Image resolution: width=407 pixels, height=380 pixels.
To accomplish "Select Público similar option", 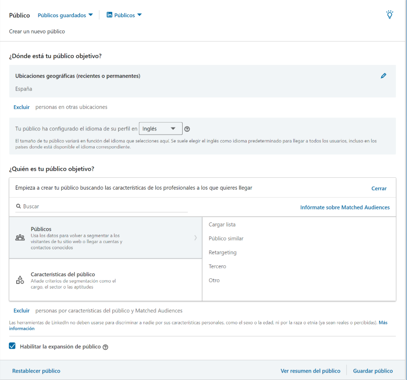I will coord(226,238).
